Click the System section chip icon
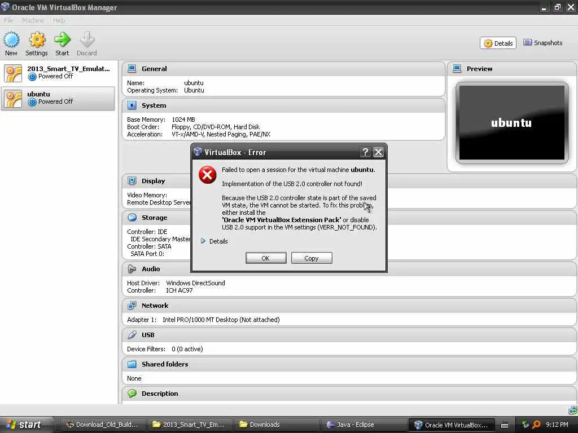Viewport: 578px width, 433px height. (132, 105)
